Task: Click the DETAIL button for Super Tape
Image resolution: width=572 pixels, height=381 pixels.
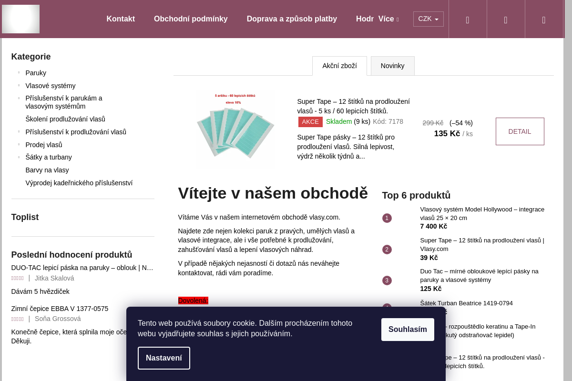Action: click(x=520, y=131)
